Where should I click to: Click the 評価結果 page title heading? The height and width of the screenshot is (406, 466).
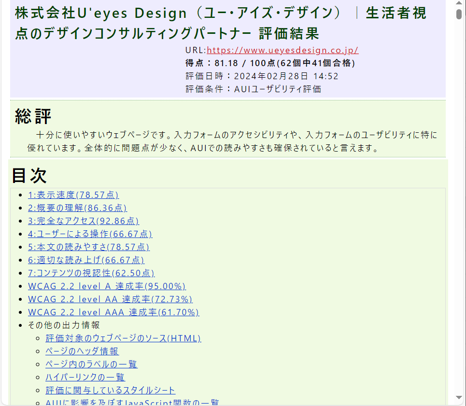[x=221, y=23]
